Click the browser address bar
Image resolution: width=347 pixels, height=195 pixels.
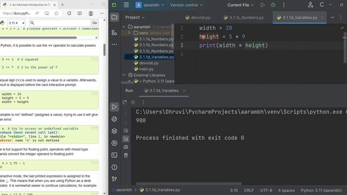point(17,13)
